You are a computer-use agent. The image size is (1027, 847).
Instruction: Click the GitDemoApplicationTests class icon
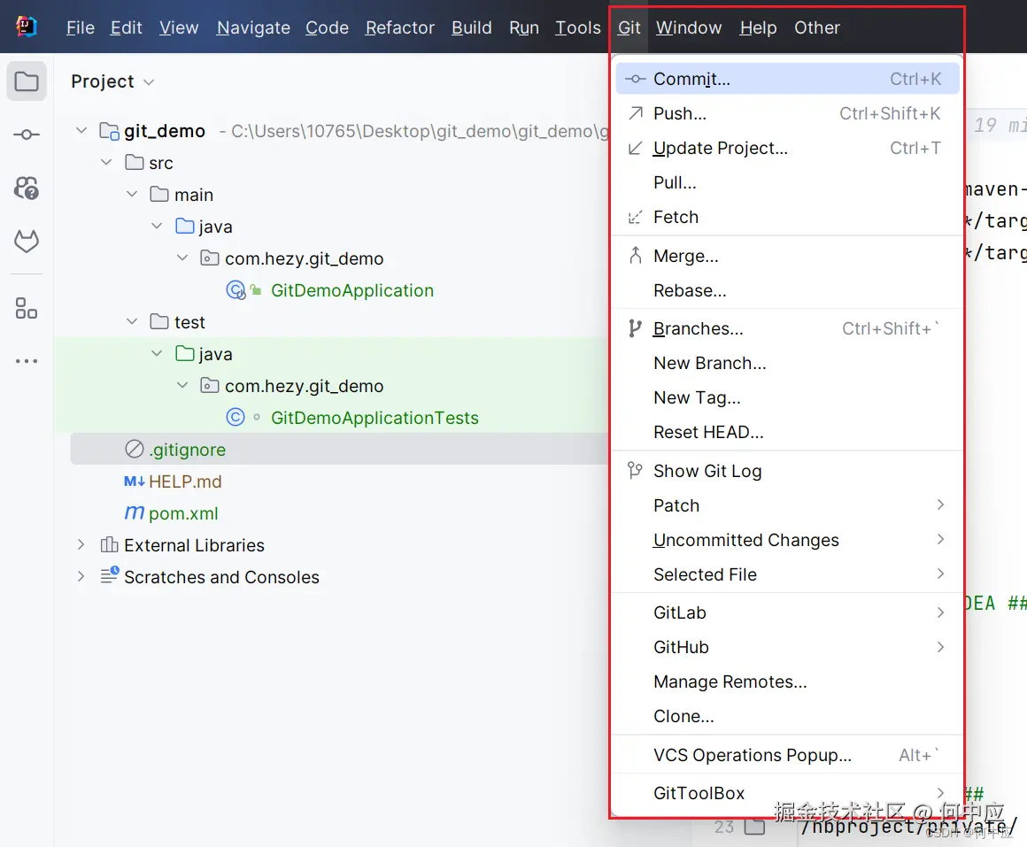[x=236, y=417]
